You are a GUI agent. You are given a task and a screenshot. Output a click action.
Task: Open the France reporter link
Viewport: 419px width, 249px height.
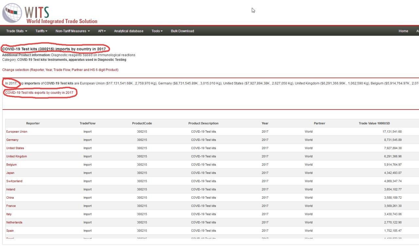coord(11,206)
